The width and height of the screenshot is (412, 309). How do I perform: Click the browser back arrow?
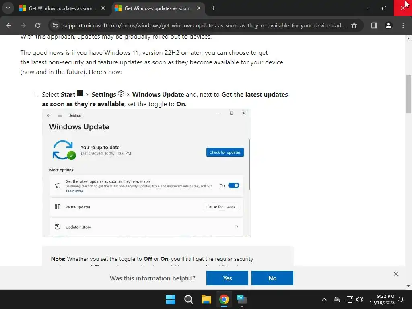pos(9,25)
